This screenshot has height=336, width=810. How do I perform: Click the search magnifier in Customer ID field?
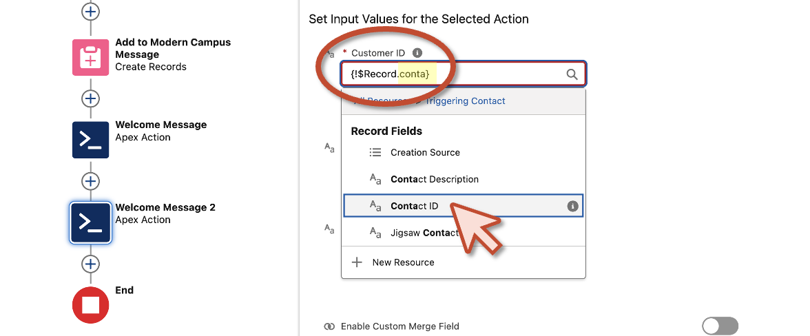pyautogui.click(x=572, y=74)
